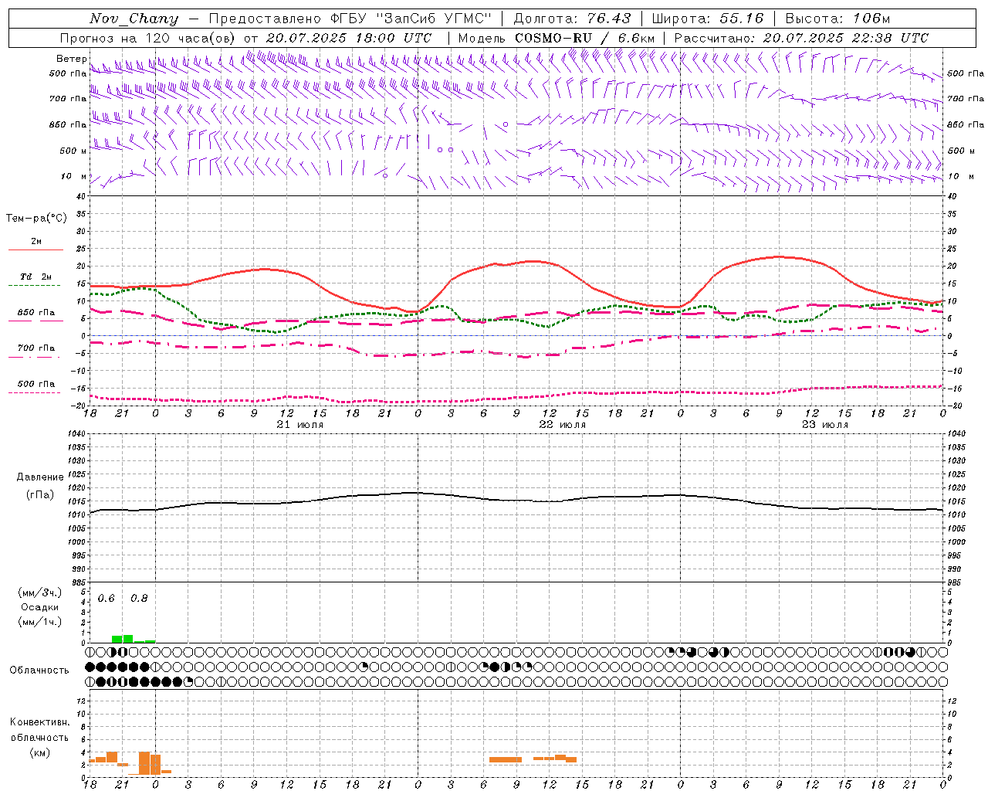The height and width of the screenshot is (791, 988).
Task: Click the orange convective bar near 22 июля hour 9
Action: coord(506,760)
